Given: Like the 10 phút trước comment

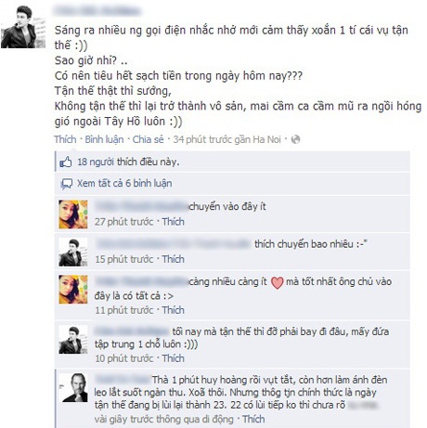Looking at the screenshot, I should click(x=173, y=358).
